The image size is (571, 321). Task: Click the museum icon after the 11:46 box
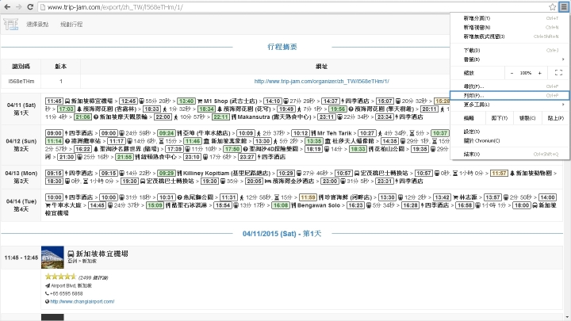tap(206, 141)
